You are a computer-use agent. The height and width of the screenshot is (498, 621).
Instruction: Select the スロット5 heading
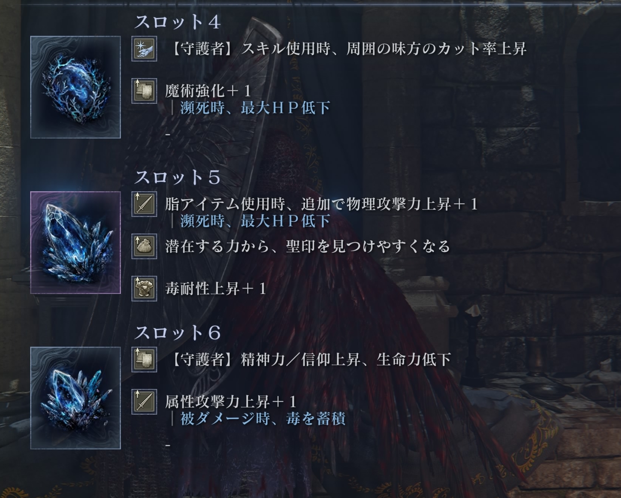coord(178,177)
